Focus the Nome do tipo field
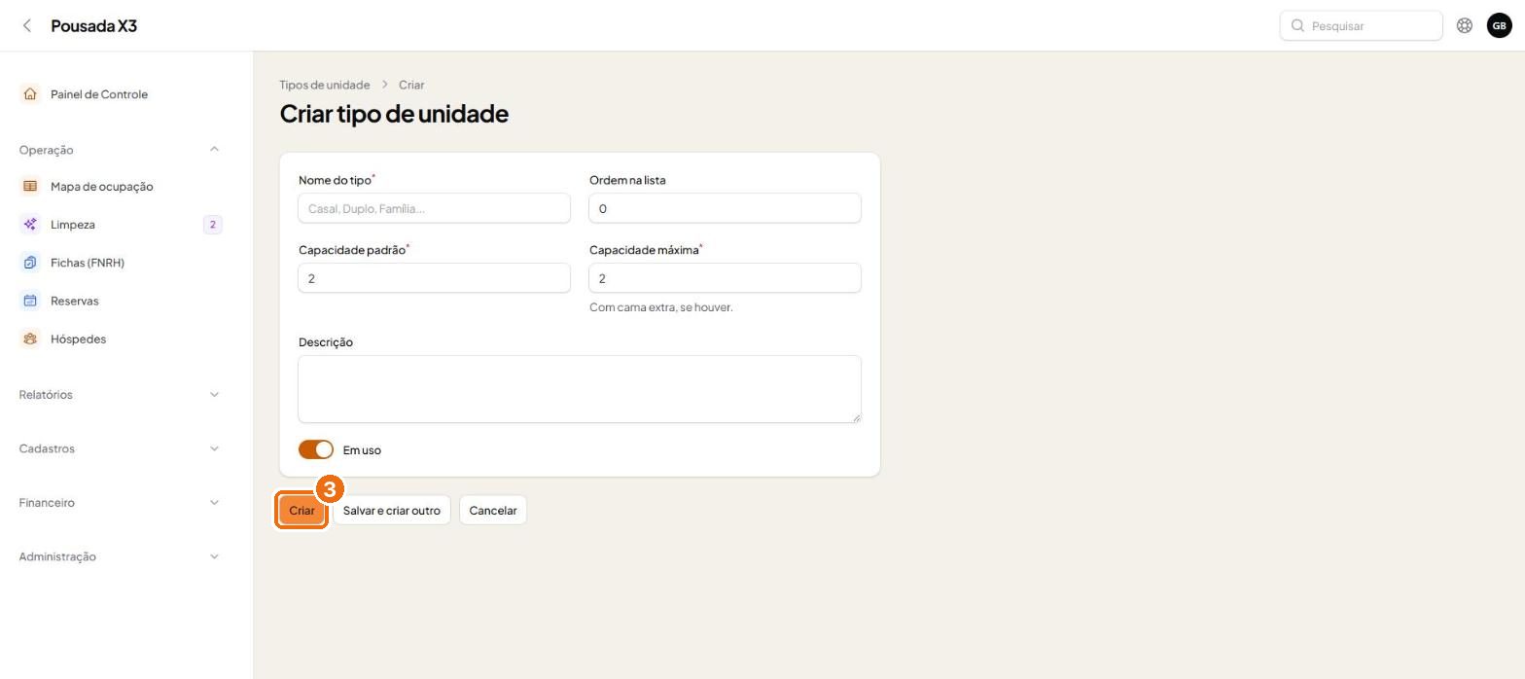 pyautogui.click(x=434, y=208)
